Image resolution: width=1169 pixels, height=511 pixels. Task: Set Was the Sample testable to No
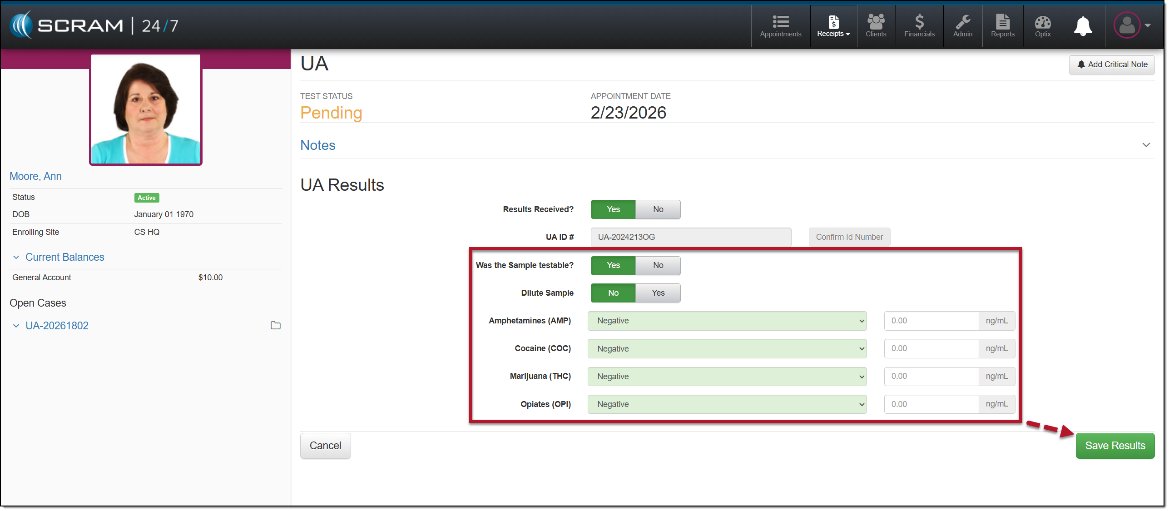(658, 265)
